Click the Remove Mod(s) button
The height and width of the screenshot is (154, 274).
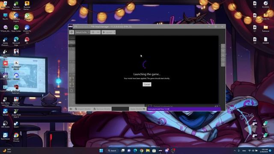tap(102, 109)
